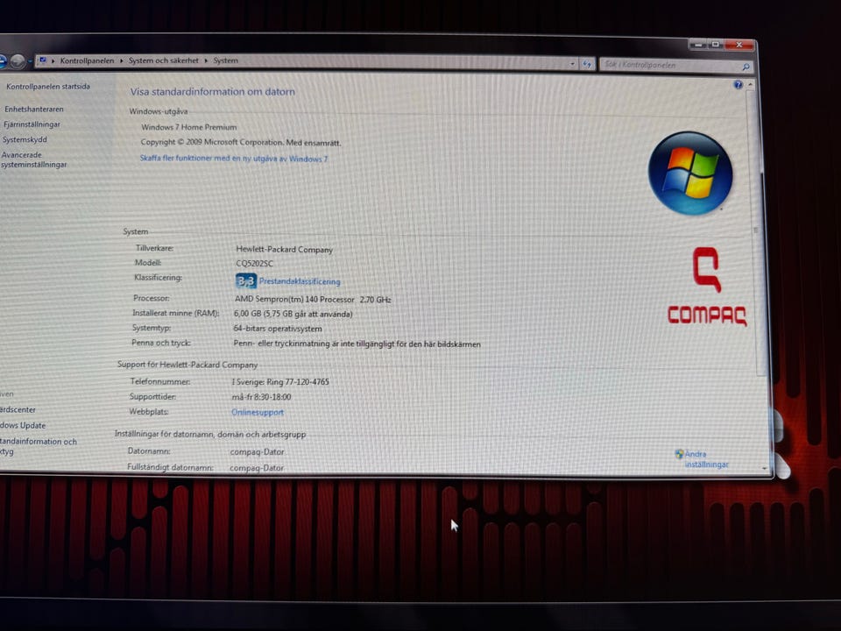The height and width of the screenshot is (631, 841).
Task: Expand the System och säkerhet breadcrumb arrow
Action: point(205,60)
